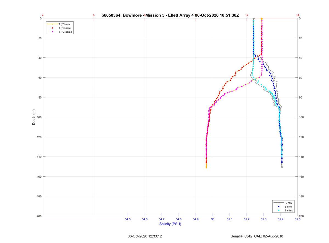Viewport: 329px width, 243px height.
Task: Click gray line sample beside 'S raw'
Action: tap(279, 203)
